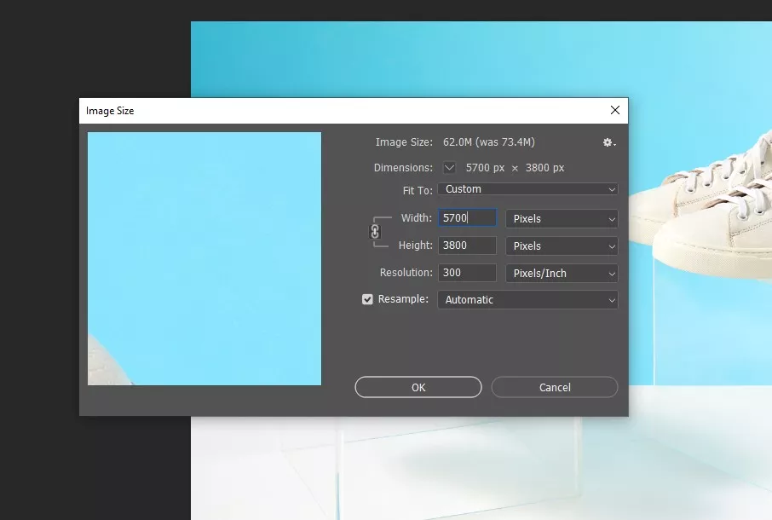Expand the Pixels/Inch resolution units dropdown

tap(562, 274)
